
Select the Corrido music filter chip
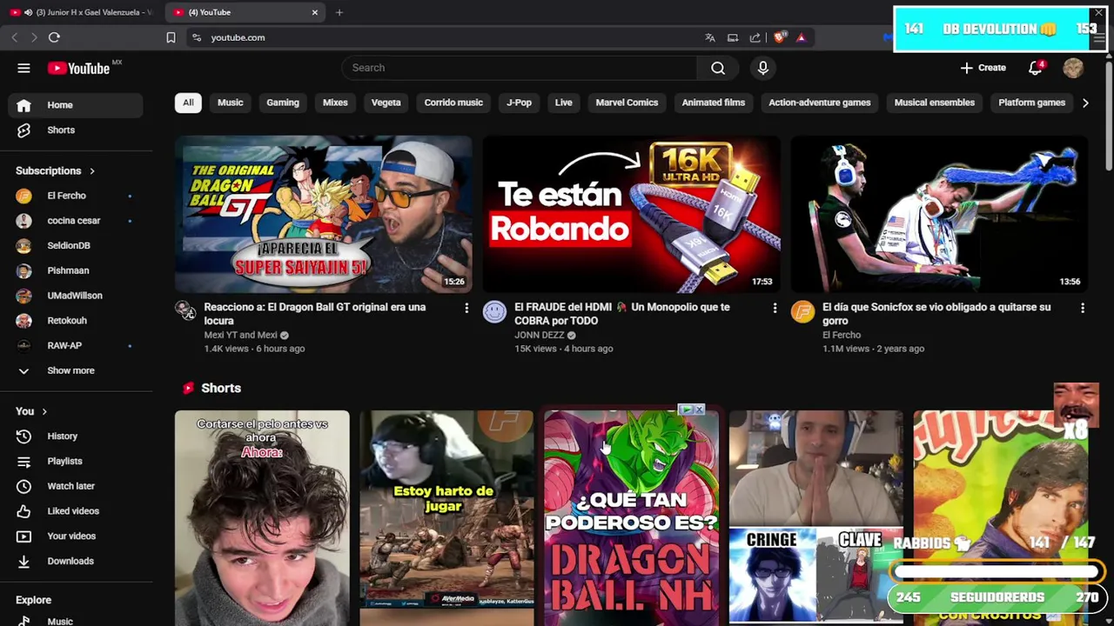click(x=453, y=103)
